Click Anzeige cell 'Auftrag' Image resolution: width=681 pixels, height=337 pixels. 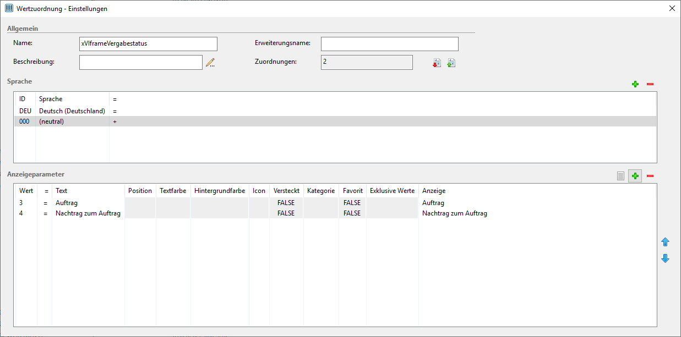click(433, 203)
